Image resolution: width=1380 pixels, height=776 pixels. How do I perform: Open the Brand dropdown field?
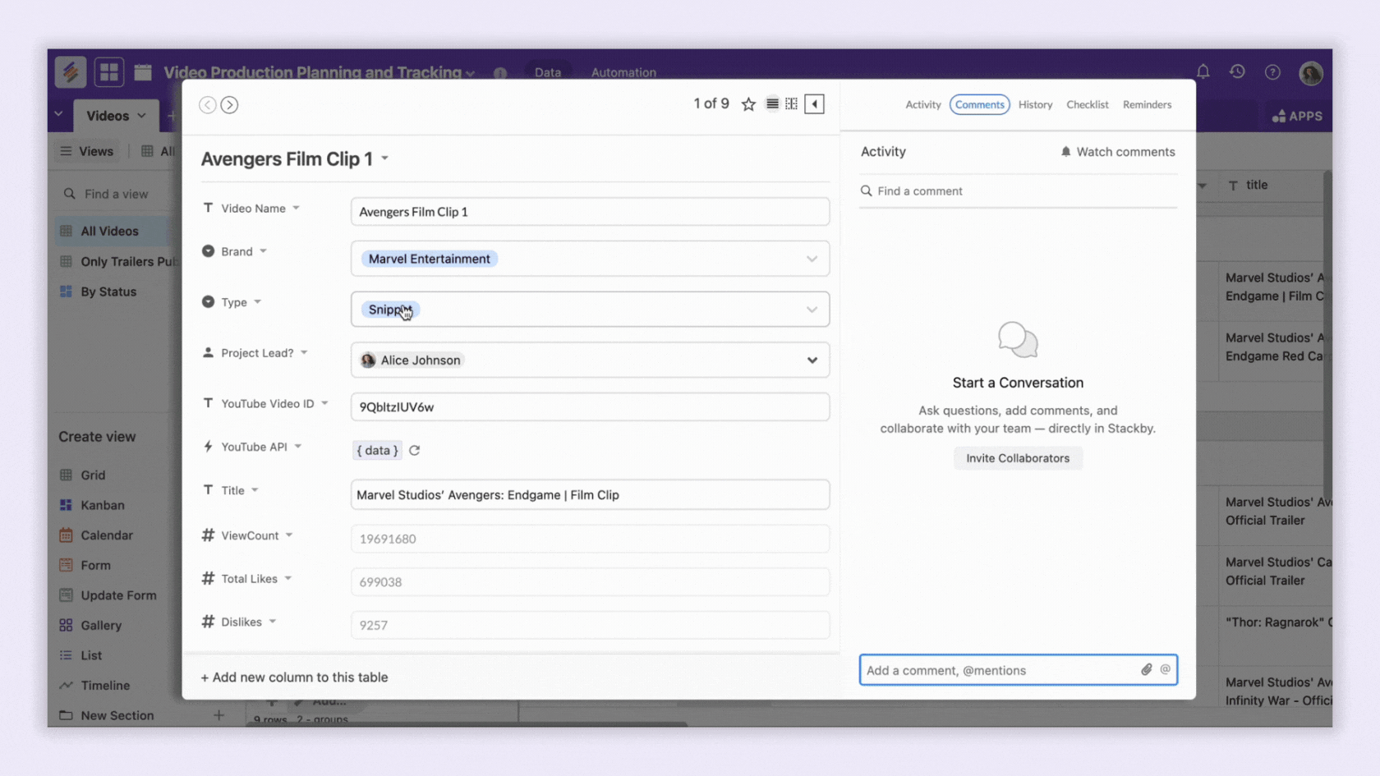[590, 259]
